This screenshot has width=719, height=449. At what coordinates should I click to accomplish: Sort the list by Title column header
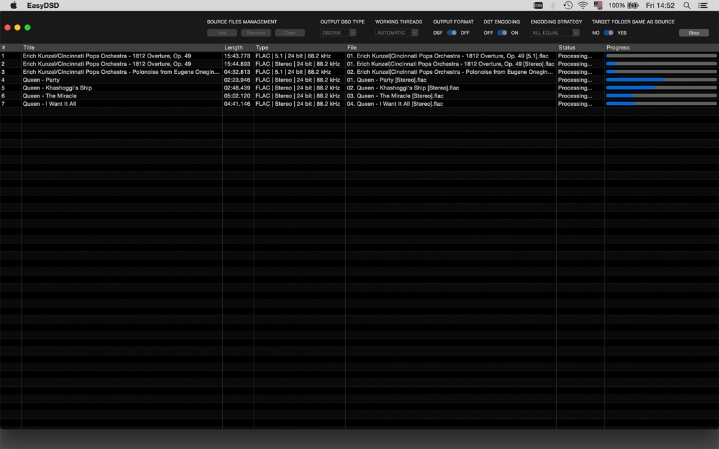click(28, 48)
